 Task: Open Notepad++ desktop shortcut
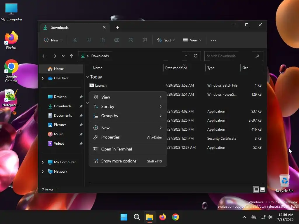point(11,98)
